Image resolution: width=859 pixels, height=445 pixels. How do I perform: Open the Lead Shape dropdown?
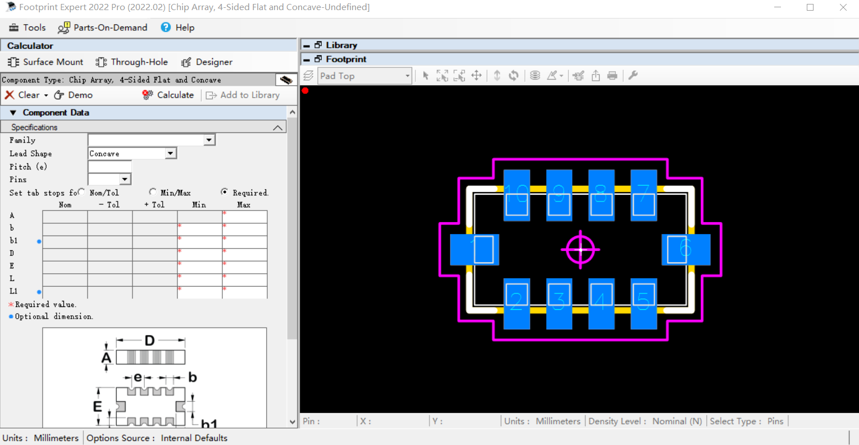coord(171,153)
